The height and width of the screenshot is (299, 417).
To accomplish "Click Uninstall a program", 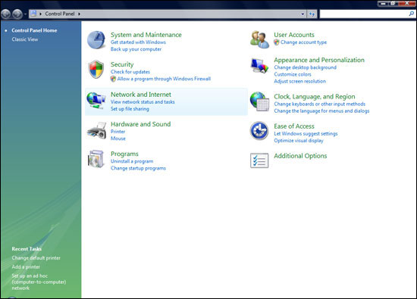I will tap(132, 161).
